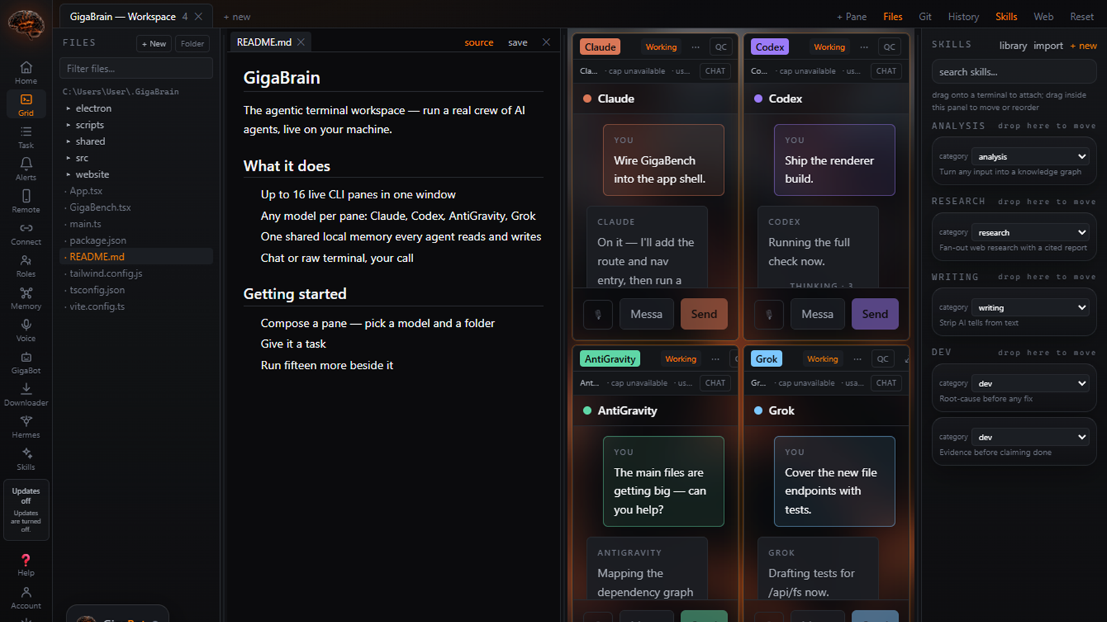This screenshot has width=1107, height=622.
Task: Open the Task list sidebar icon
Action: pyautogui.click(x=26, y=137)
